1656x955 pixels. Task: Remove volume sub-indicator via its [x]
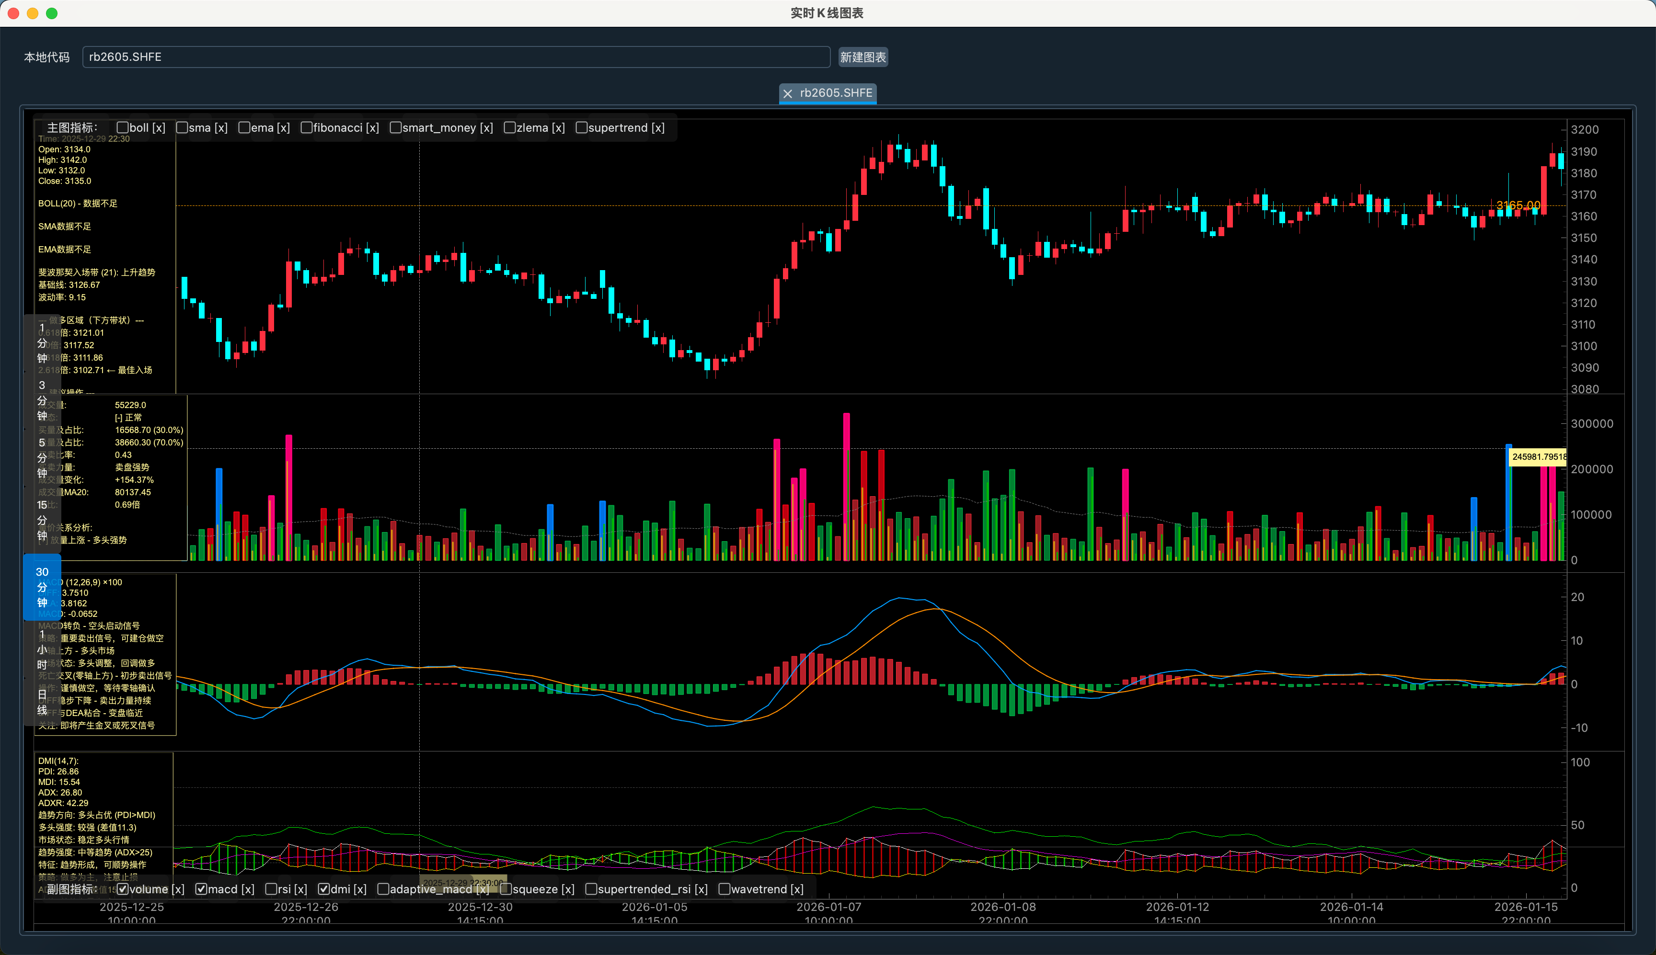pos(178,889)
